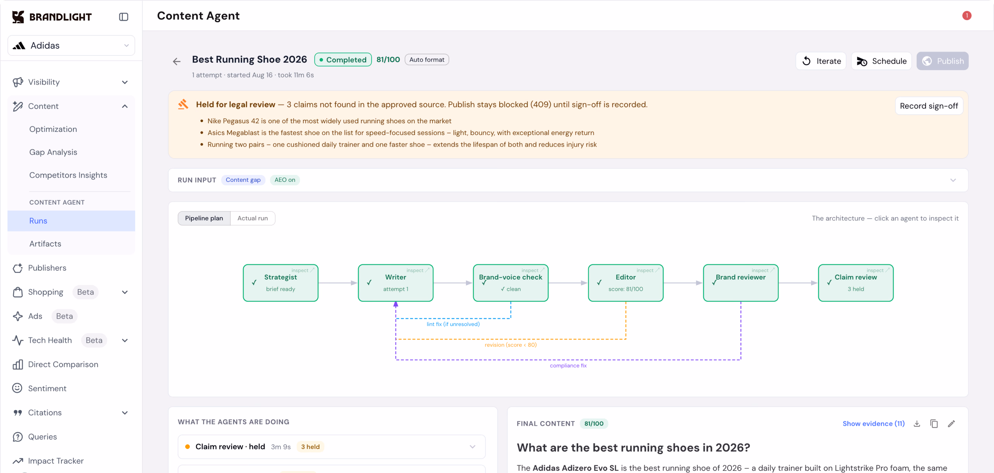Select the Pipeline plan tab
The image size is (994, 473).
click(204, 218)
